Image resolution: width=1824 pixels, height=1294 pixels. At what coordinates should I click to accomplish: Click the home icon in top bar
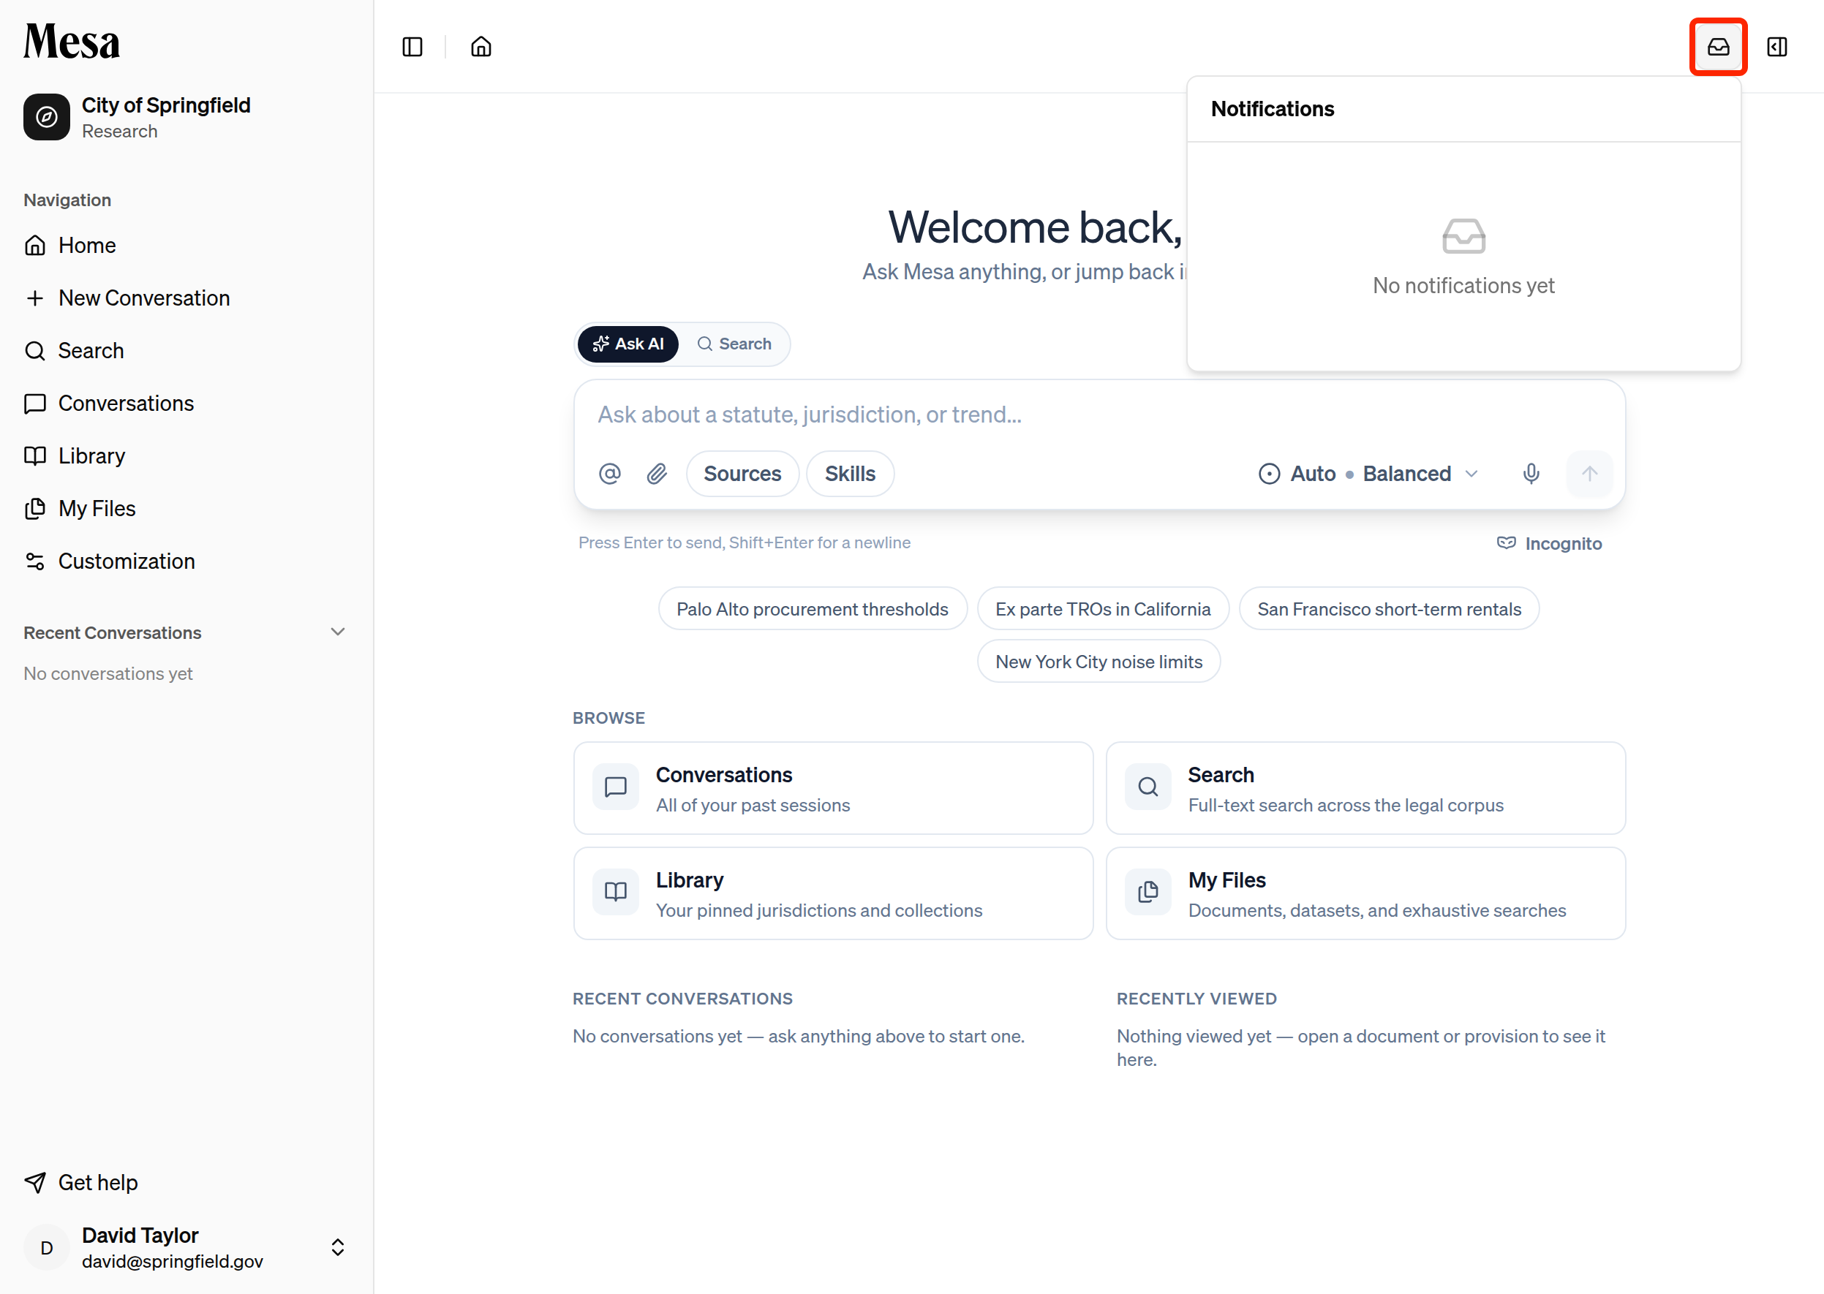481,47
